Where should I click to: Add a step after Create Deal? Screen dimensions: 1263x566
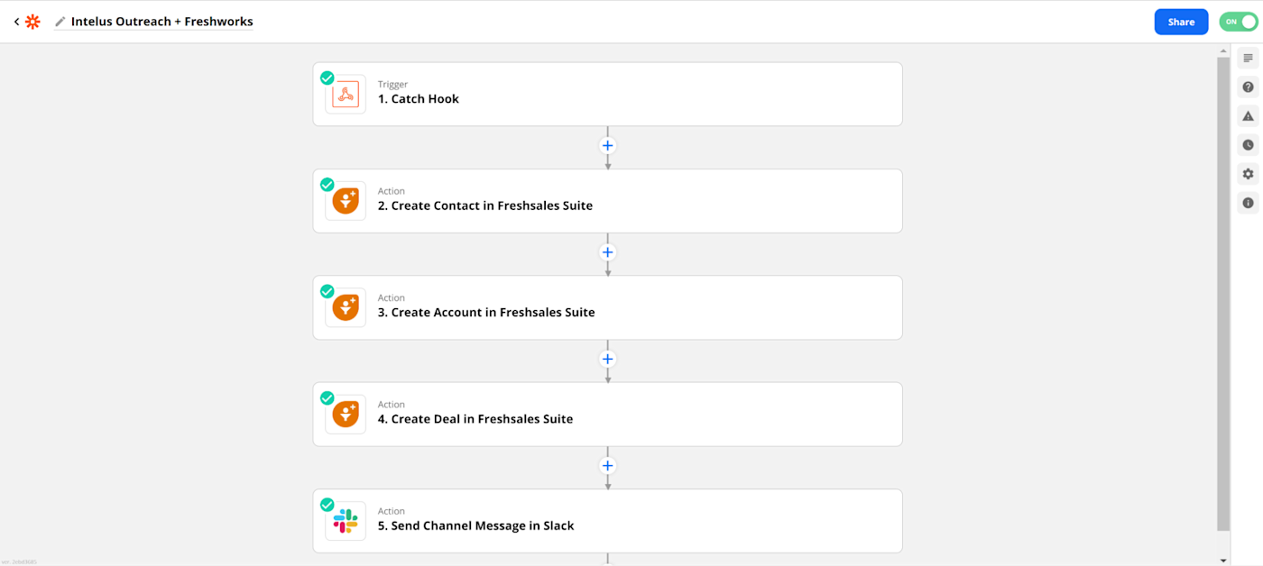[x=607, y=466]
